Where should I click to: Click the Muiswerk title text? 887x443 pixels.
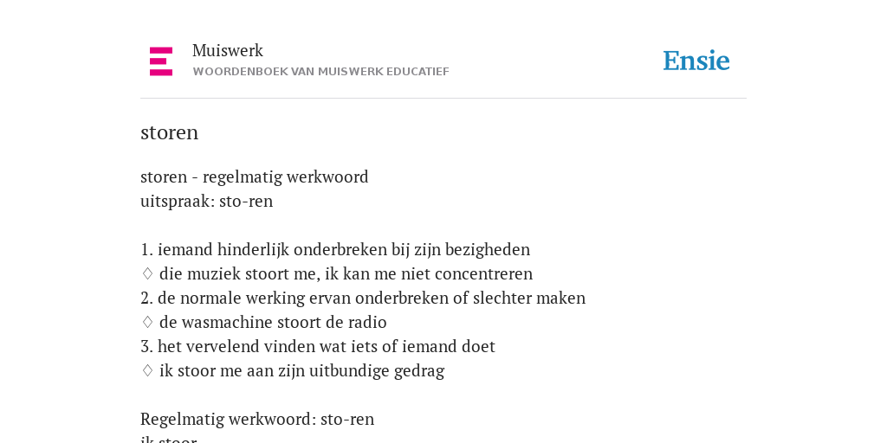pyautogui.click(x=228, y=51)
